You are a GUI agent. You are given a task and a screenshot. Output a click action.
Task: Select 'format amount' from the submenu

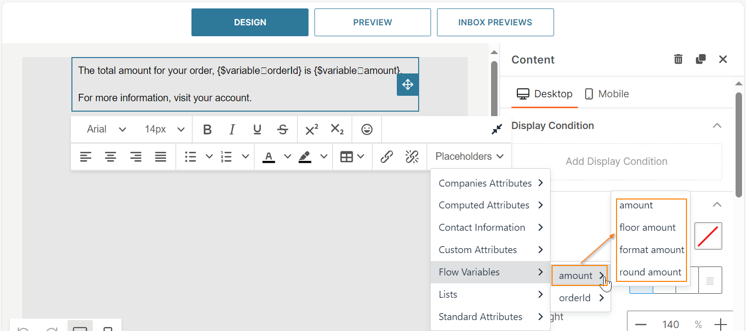(651, 250)
